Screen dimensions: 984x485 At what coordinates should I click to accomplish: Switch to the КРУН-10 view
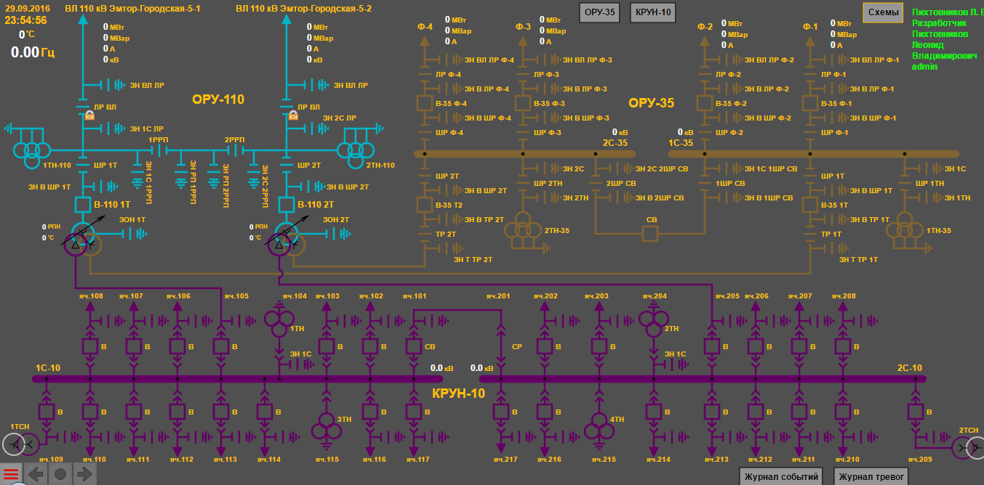pos(652,12)
